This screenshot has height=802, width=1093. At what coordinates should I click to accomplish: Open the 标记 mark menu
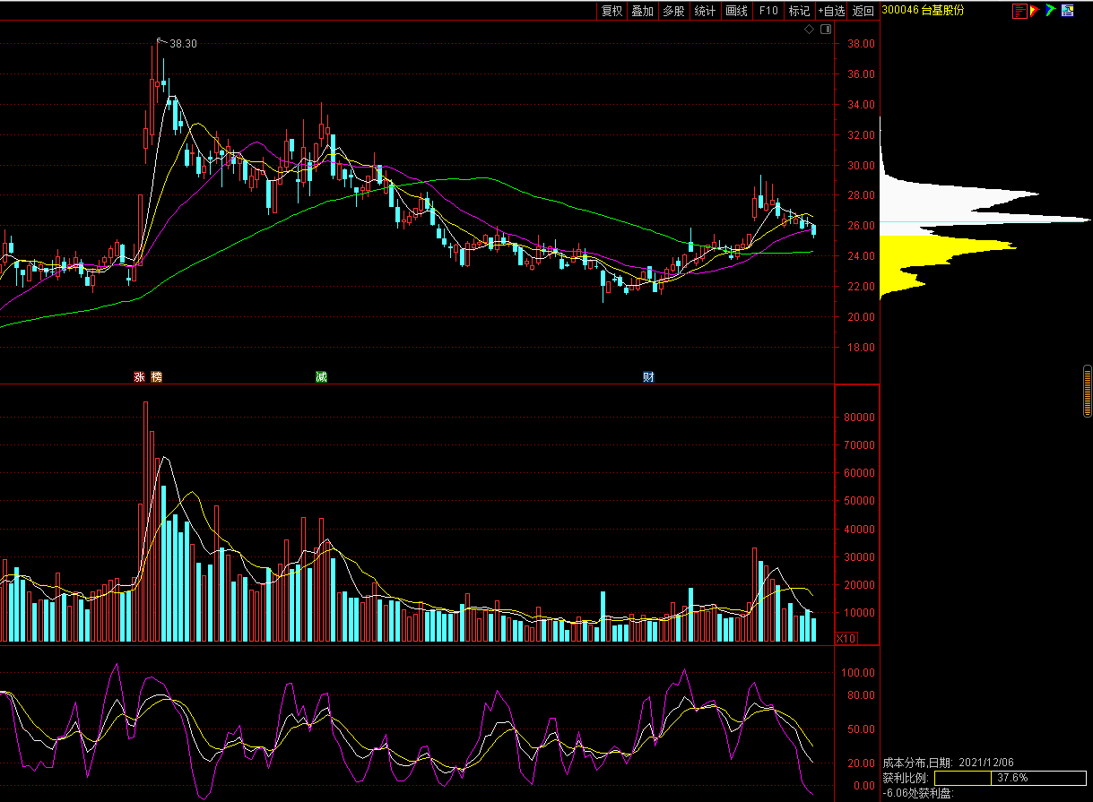(798, 11)
